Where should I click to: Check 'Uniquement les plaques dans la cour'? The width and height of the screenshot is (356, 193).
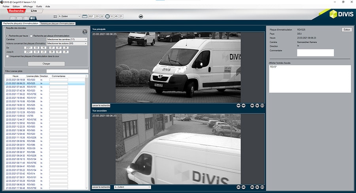point(8,56)
